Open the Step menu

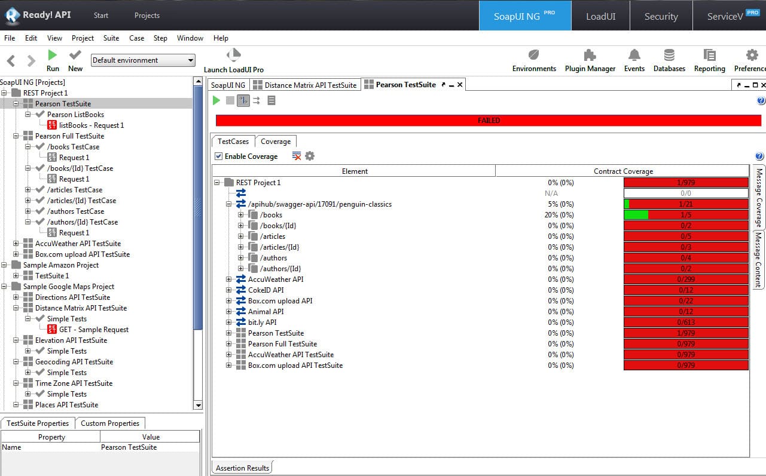click(x=160, y=38)
